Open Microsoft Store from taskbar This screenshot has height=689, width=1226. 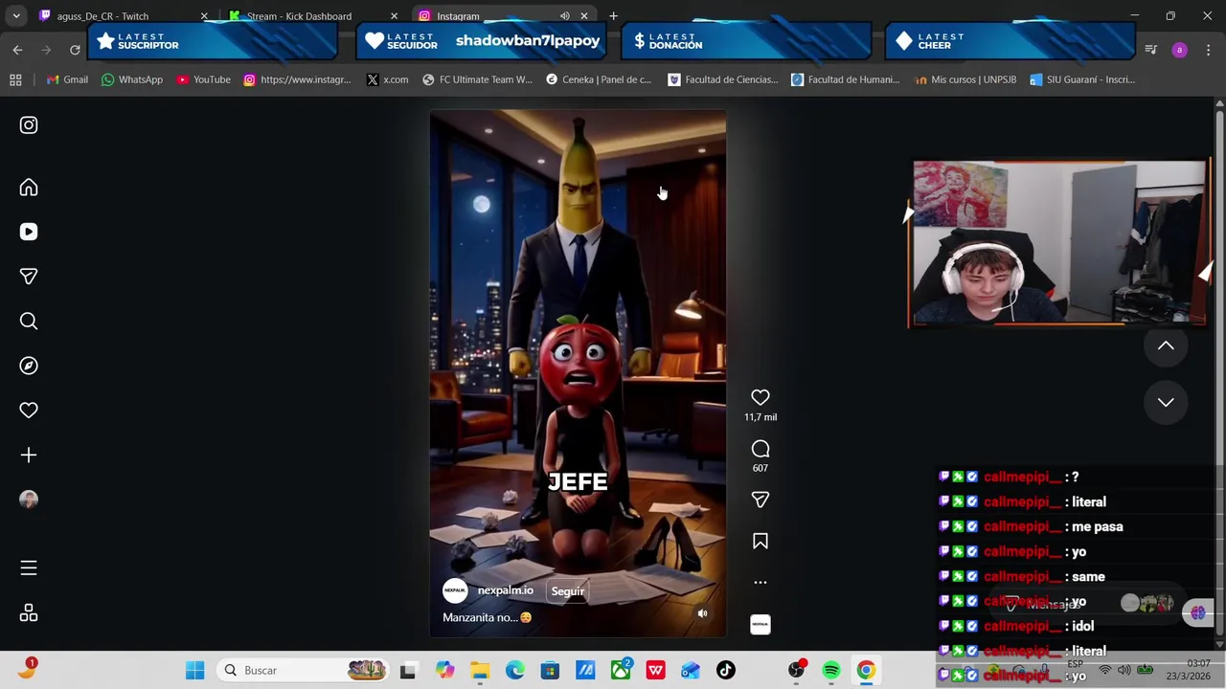[550, 671]
